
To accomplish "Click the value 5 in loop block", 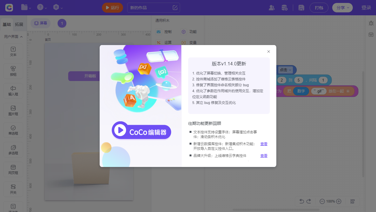I will pos(298,80).
